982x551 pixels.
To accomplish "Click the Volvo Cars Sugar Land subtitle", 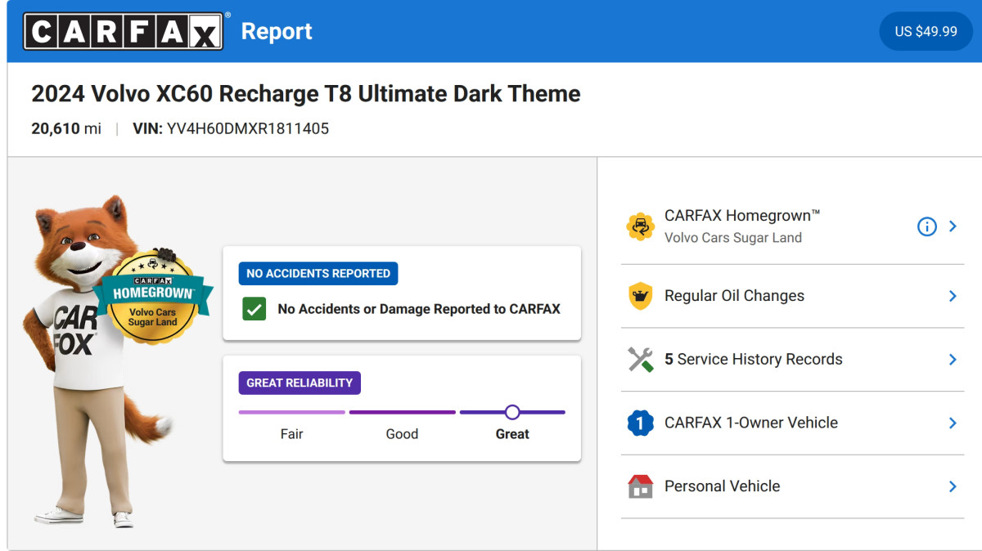I will (x=733, y=238).
